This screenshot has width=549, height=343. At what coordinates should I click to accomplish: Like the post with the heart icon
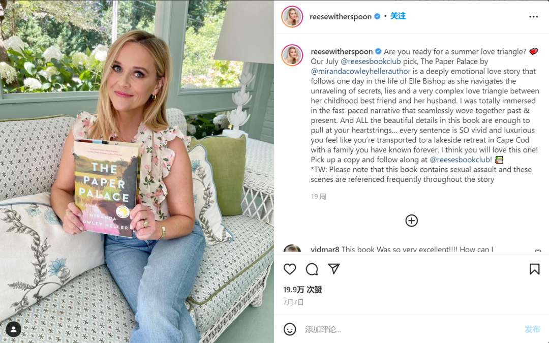tap(290, 269)
